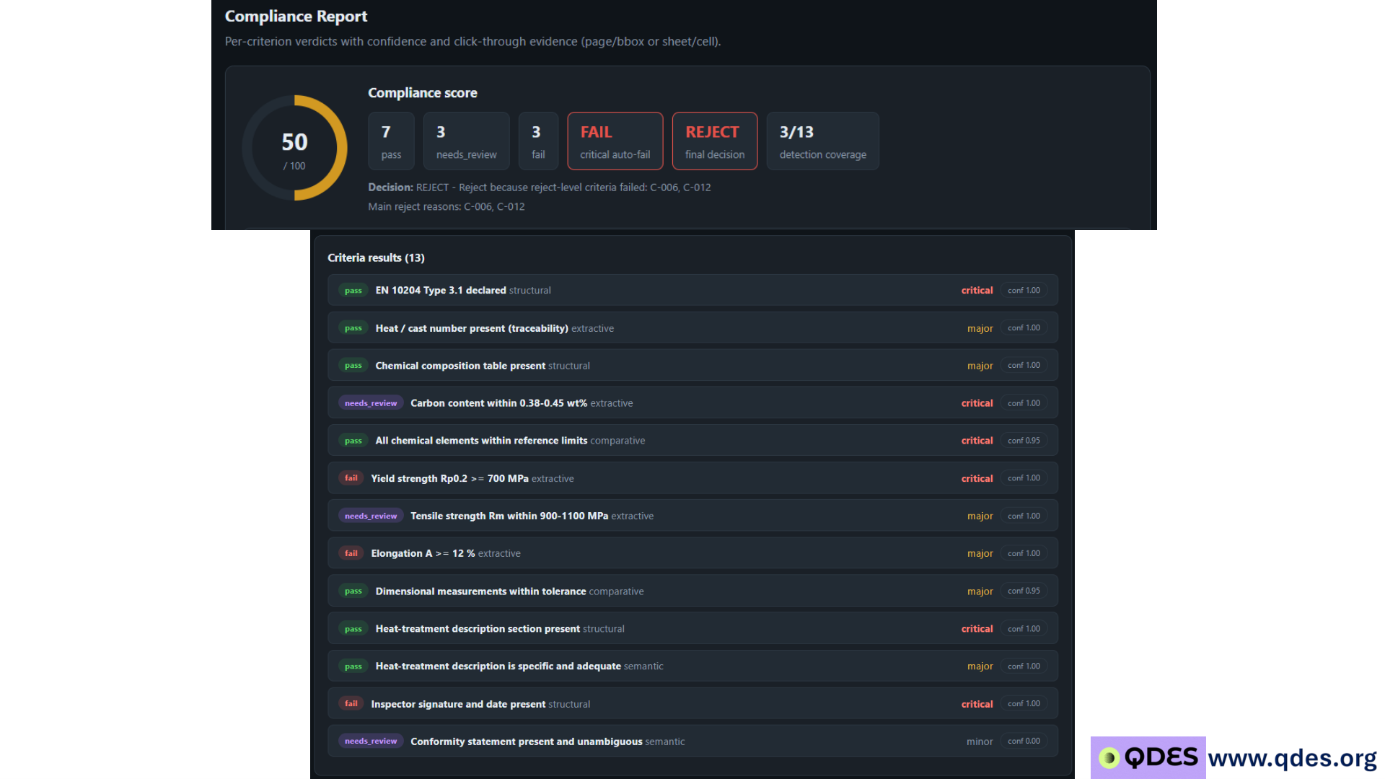Click fail badge on Yield strength row
This screenshot has height=779, width=1385.
[x=351, y=478]
